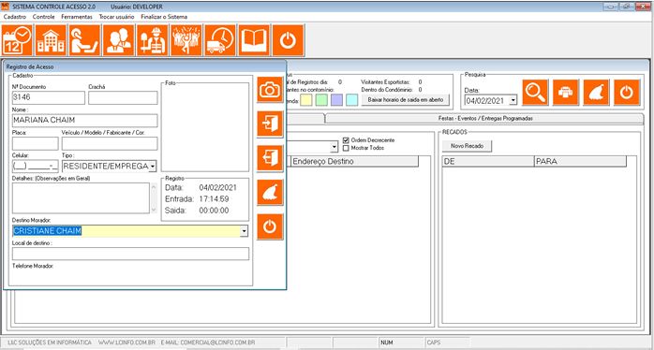Switch to Festas - Eventos / Entregas Programadas tab

485,119
